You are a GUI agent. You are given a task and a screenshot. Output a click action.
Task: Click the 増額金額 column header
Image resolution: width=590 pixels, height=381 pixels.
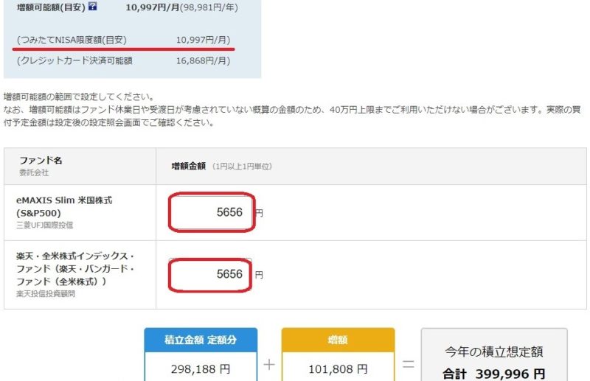coord(189,167)
